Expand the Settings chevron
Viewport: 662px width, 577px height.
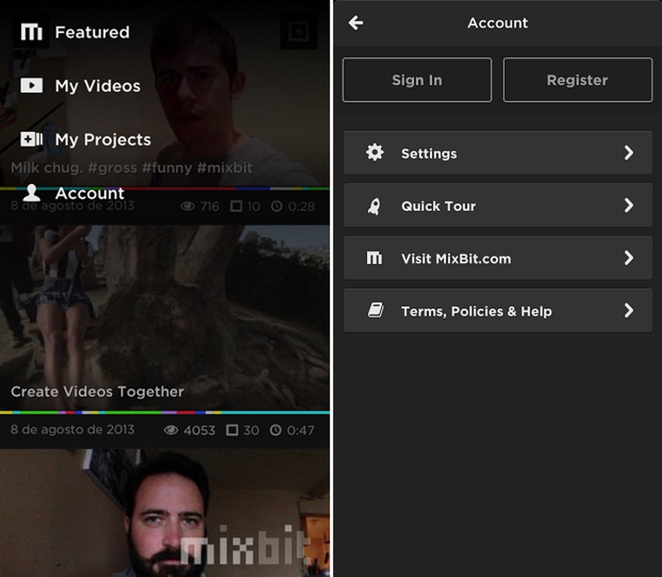coord(629,153)
